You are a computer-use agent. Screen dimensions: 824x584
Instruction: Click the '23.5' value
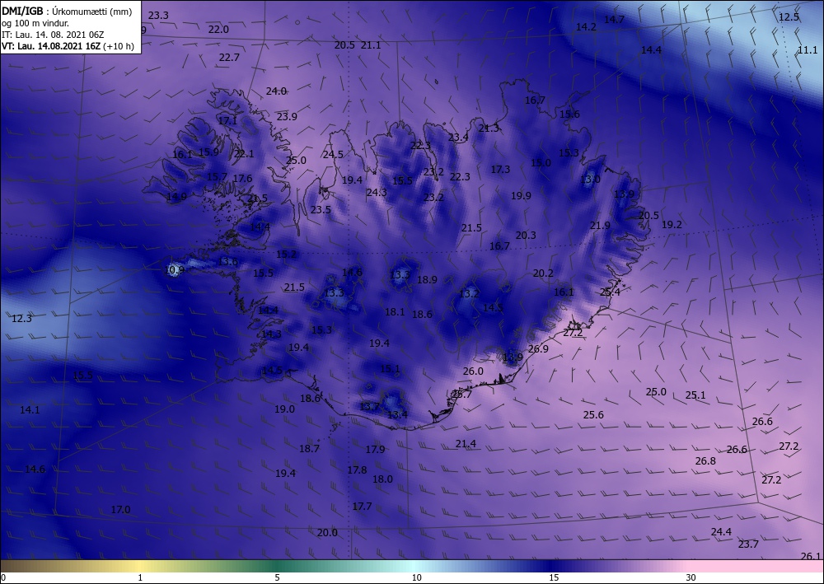point(321,209)
